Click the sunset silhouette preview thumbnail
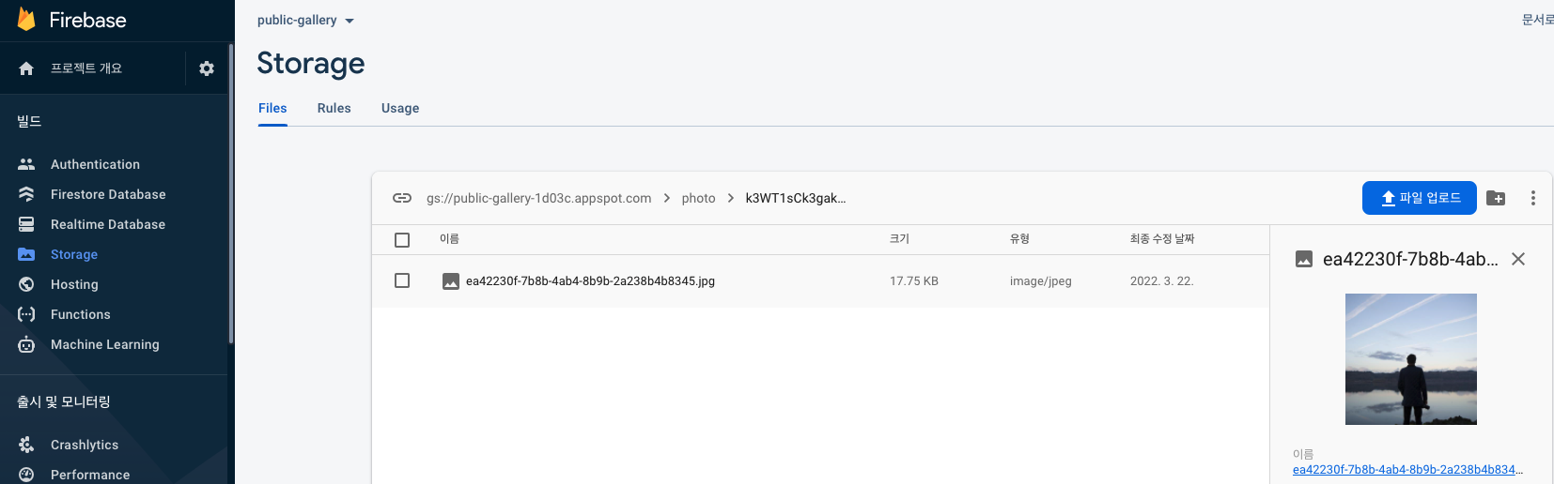Image resolution: width=1554 pixels, height=484 pixels. [1411, 359]
